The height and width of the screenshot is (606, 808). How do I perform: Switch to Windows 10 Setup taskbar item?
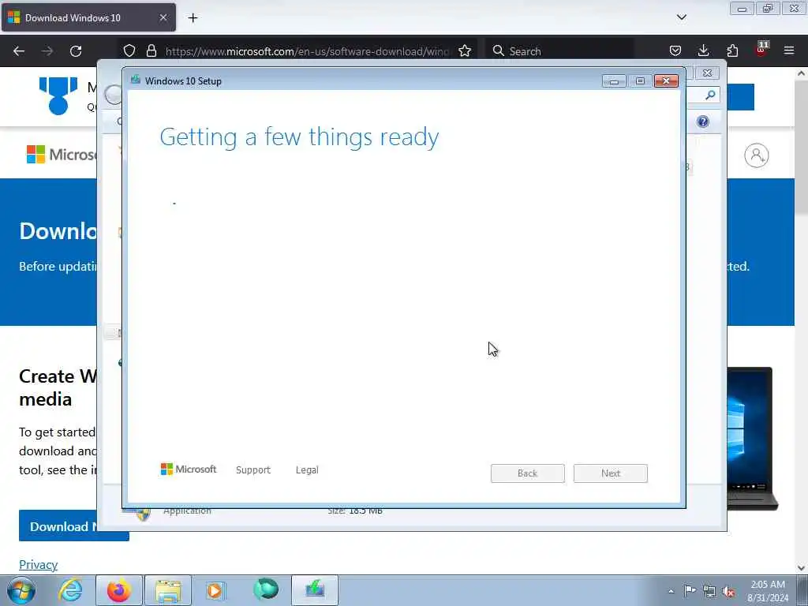[x=315, y=590]
